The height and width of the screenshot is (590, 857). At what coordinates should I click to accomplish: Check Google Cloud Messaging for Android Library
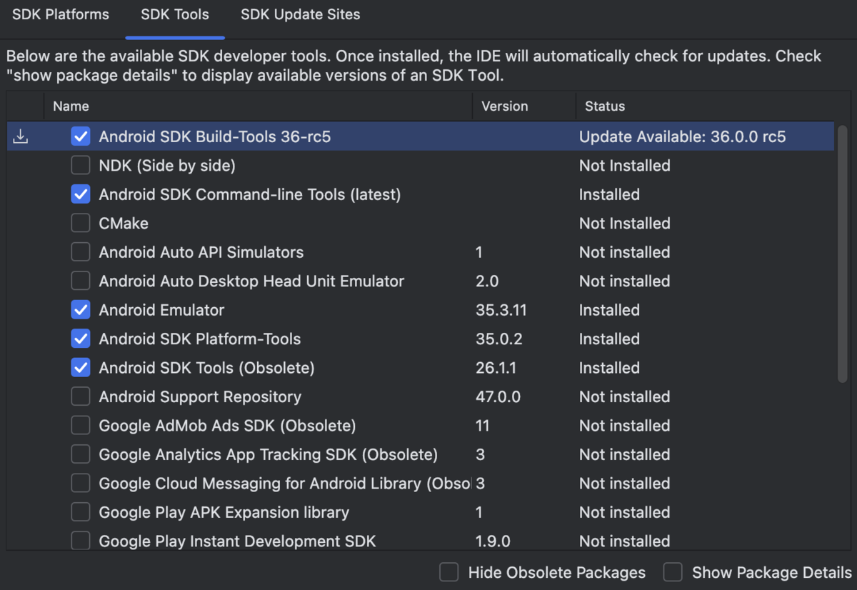coord(81,484)
